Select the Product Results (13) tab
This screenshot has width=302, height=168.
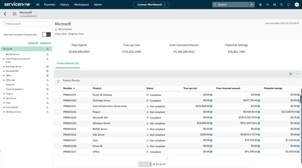pyautogui.click(x=68, y=63)
